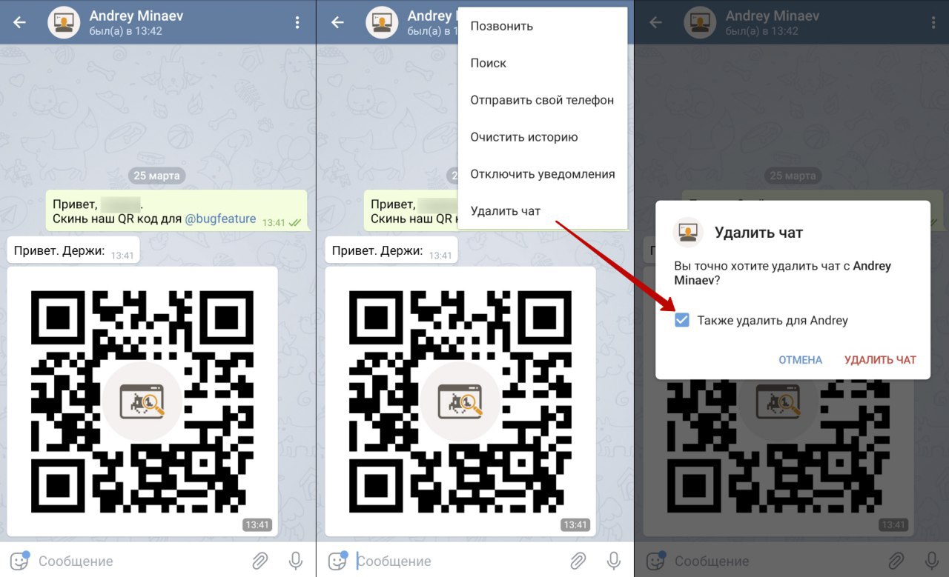Screen dimensions: 949x577
Task: Tap paperclip attach icon in middle screen
Action: point(578,561)
